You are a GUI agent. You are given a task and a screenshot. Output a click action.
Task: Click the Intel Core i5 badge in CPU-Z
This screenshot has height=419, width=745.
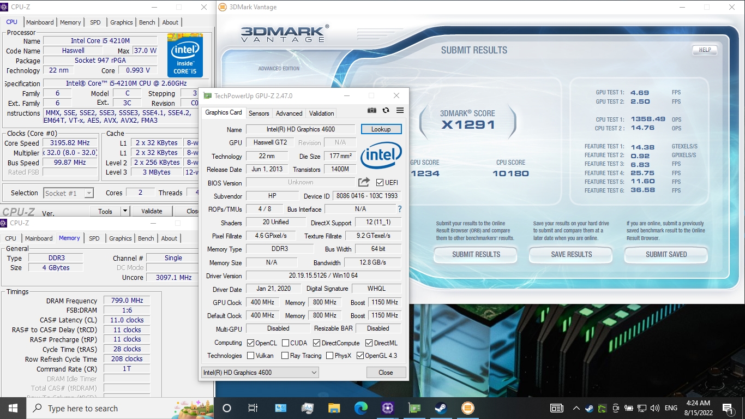point(185,56)
